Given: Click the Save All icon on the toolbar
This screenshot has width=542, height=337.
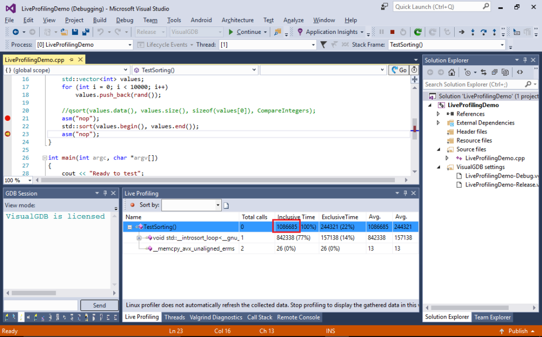Looking at the screenshot, I should [85, 32].
